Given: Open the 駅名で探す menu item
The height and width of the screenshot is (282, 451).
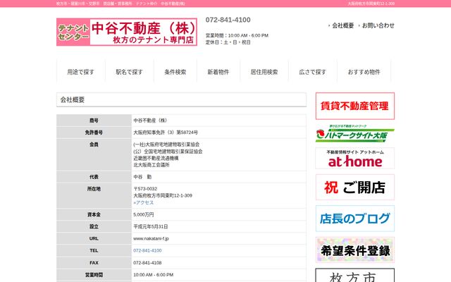Looking at the screenshot, I should click(130, 72).
